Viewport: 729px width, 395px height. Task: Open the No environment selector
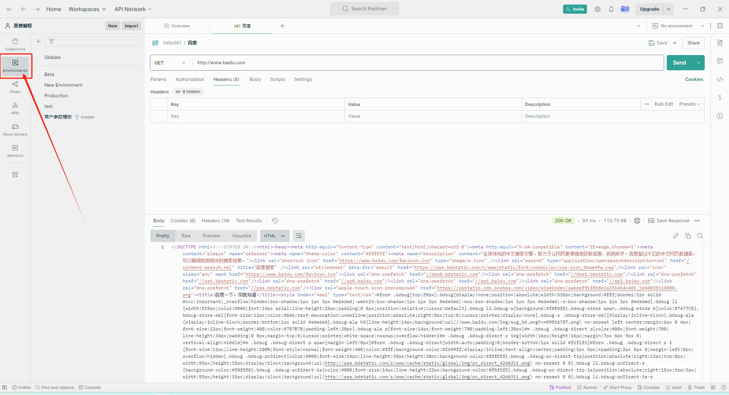click(678, 26)
